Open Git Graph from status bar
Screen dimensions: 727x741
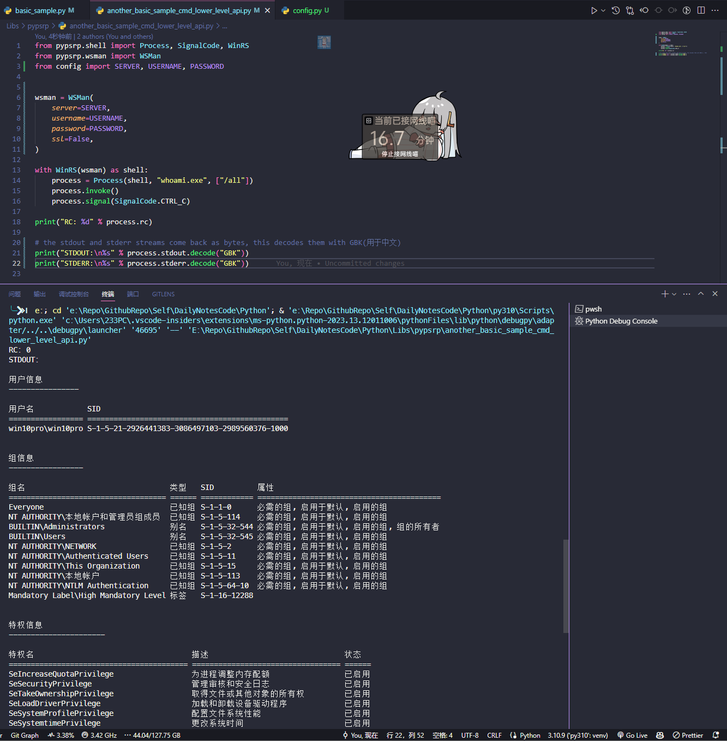point(25,735)
